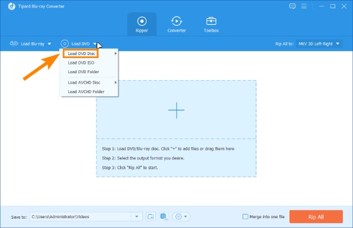Screen dimensions: 353x228
Task: Open the Ripper tab
Action: click(142, 24)
